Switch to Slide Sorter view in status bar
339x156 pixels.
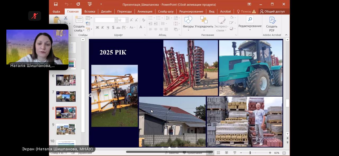[x=218, y=153]
